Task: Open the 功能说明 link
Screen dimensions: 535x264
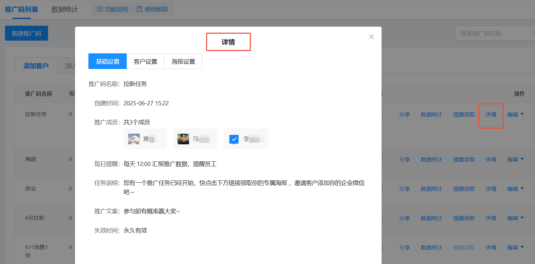Action: coord(112,9)
